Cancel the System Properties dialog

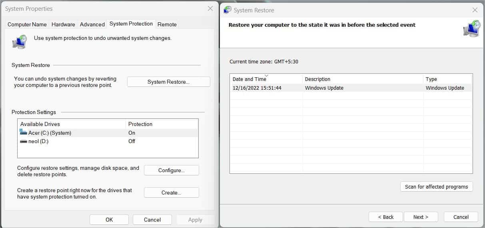click(x=152, y=220)
